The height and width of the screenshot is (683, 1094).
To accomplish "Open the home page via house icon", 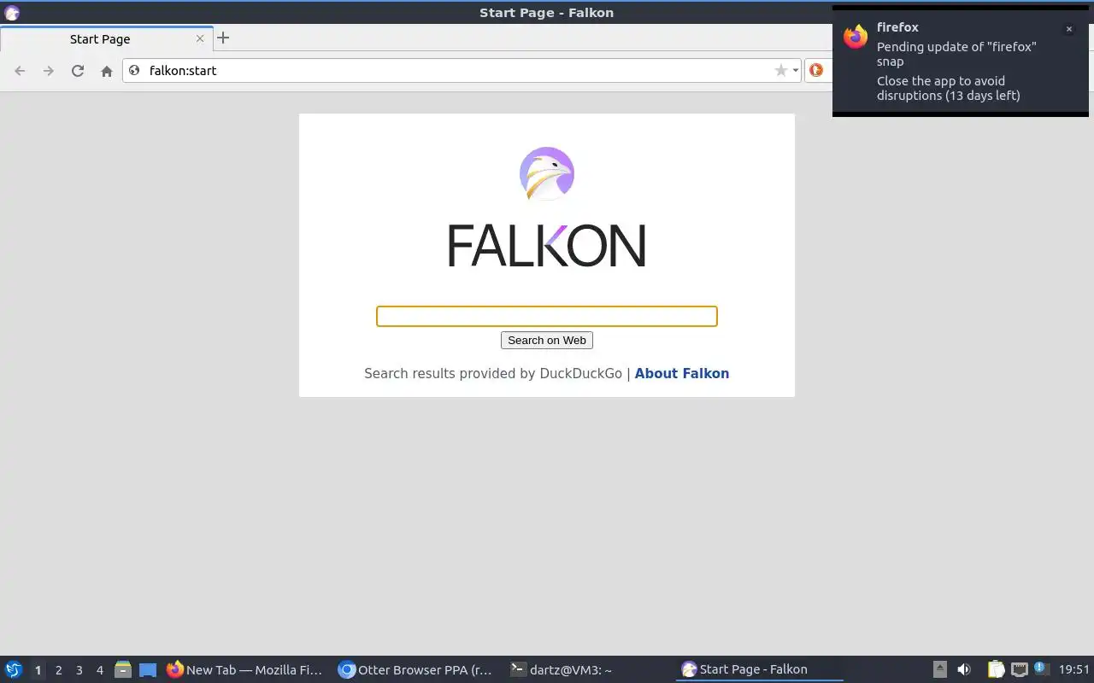I will point(107,71).
